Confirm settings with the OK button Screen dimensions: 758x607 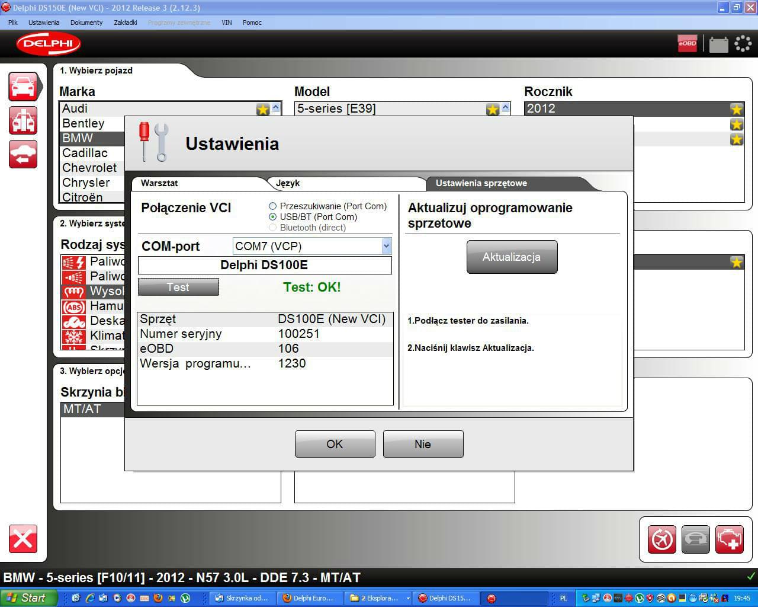click(x=335, y=444)
